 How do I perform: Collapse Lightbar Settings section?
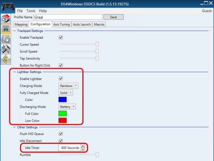click(15, 72)
